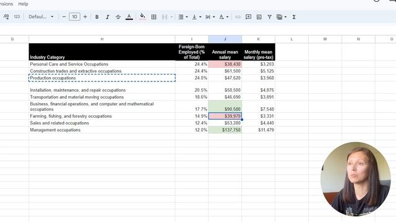Select the Production occupations cell
Screen dimensions: 396x222
(101, 78)
